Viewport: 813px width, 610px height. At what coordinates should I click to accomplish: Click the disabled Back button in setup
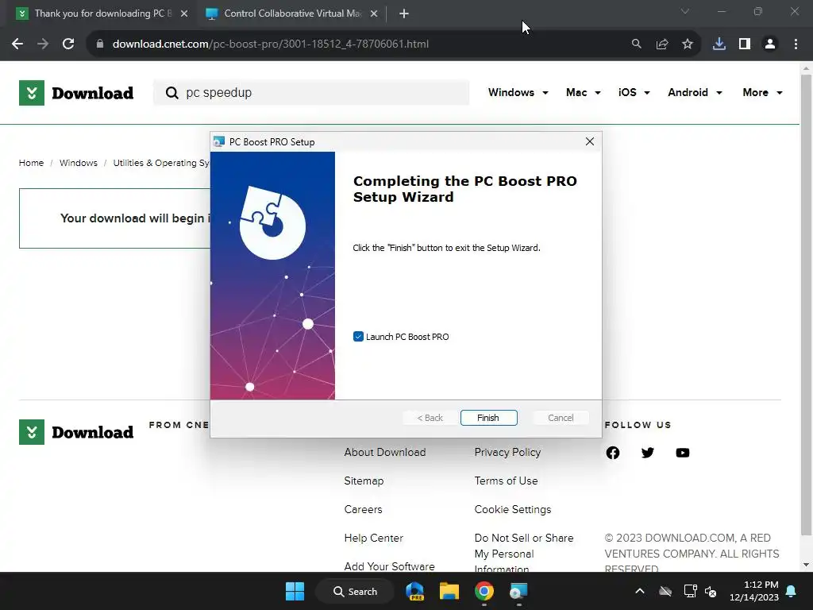430,418
